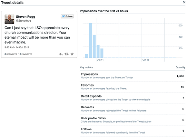Open Steven Fogg name link
Viewport: 187px width, 138px height.
pos(25,16)
